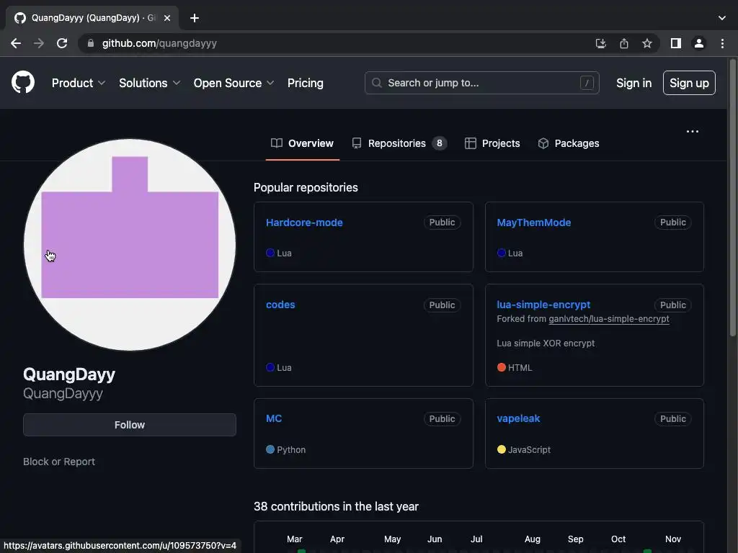The height and width of the screenshot is (553, 738).
Task: Click the repositories count badge 8
Action: click(x=439, y=143)
